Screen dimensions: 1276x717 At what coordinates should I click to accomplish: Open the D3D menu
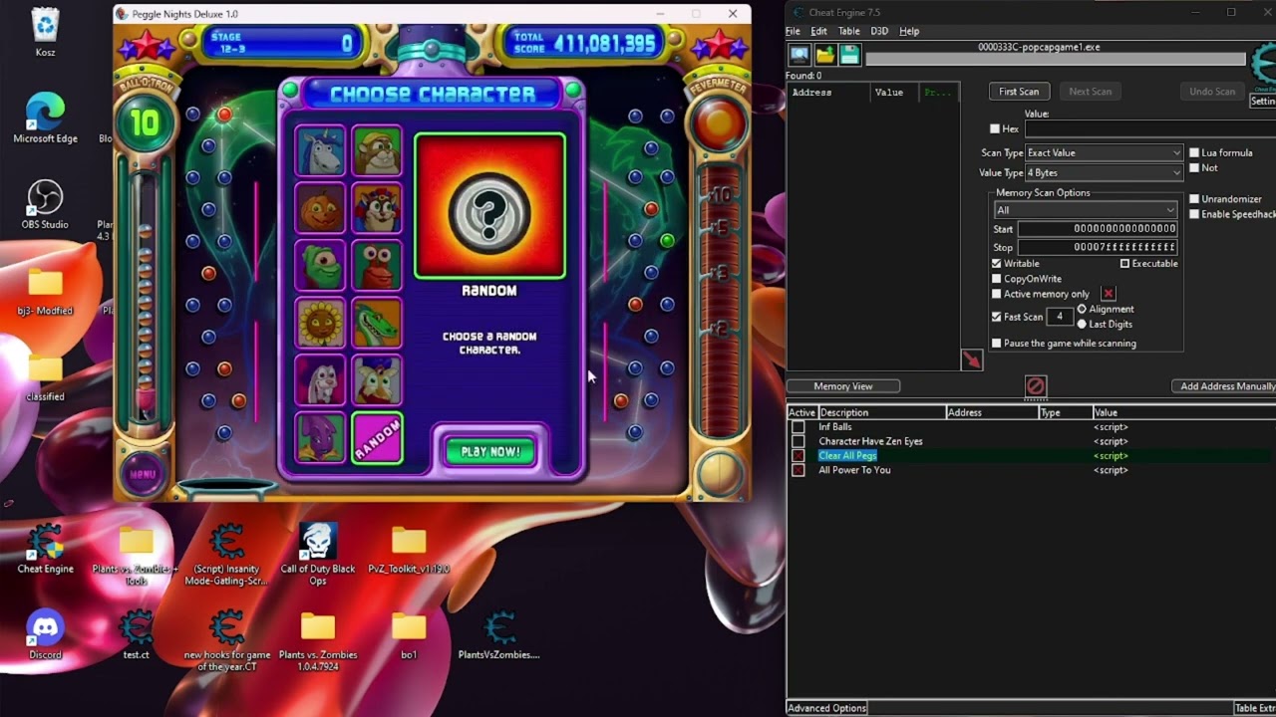point(879,31)
